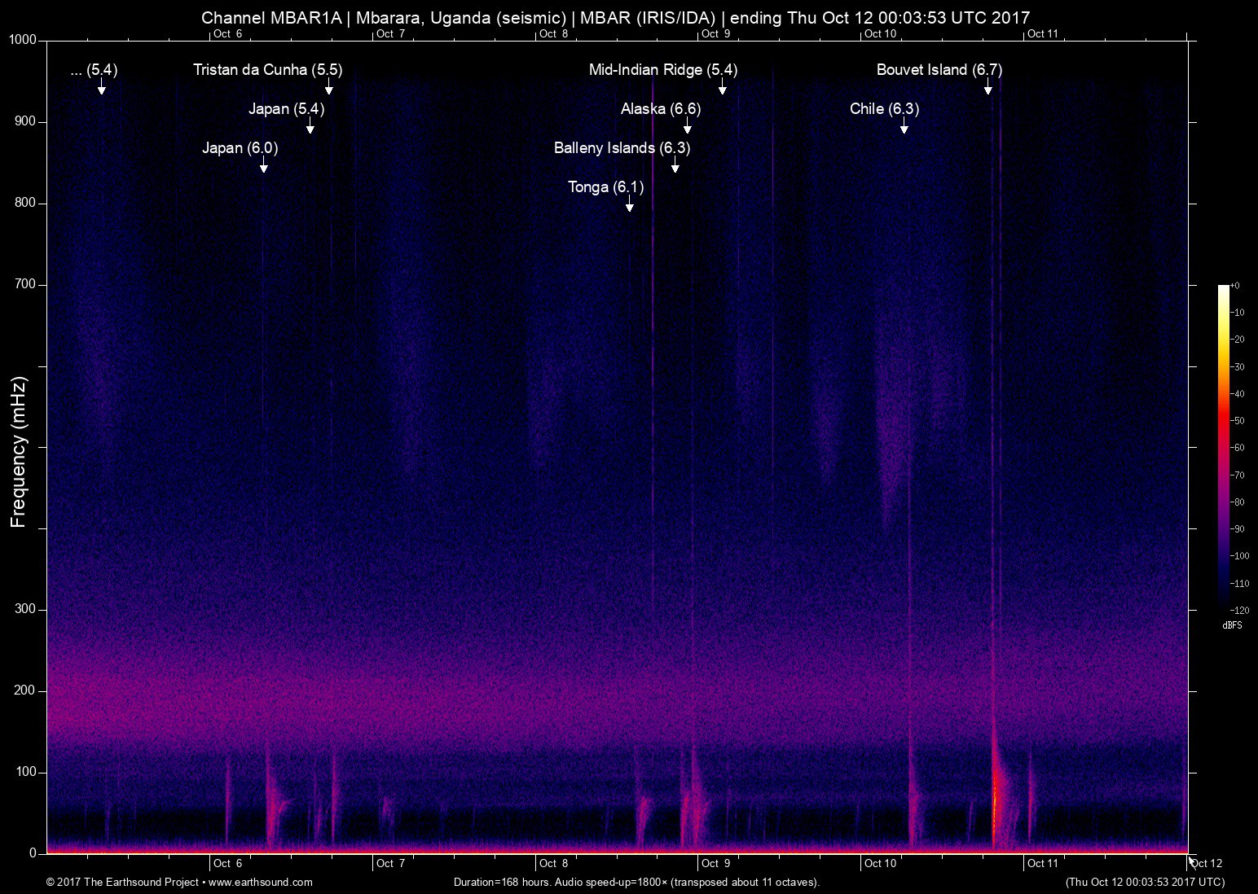The height and width of the screenshot is (894, 1258).
Task: Select the "Balleny Islands (6.3)" label
Action: click(622, 148)
